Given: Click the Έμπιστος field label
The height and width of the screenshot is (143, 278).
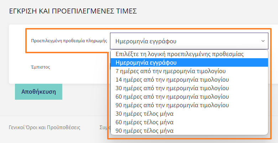Looking at the screenshot, I should (x=41, y=67).
